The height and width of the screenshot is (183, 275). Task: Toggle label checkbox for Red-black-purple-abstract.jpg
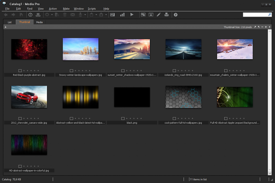point(20,71)
